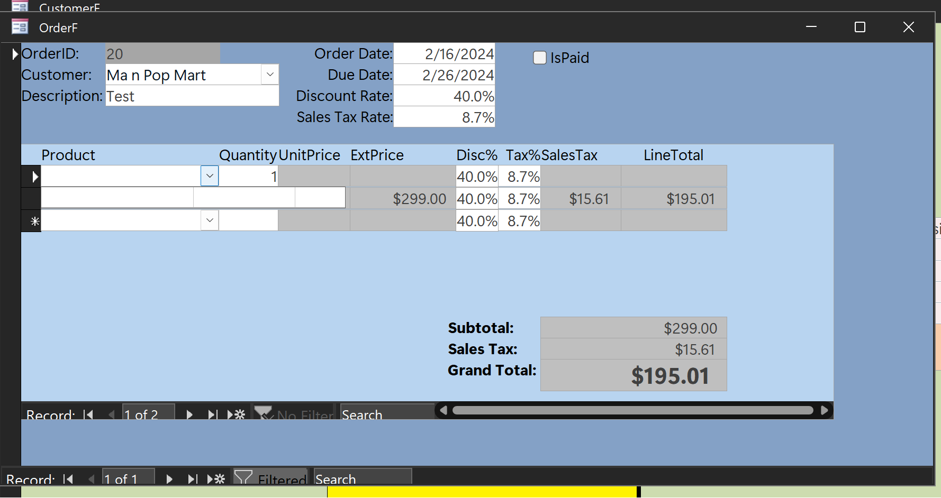The height and width of the screenshot is (498, 941).
Task: Toggle the Filtered button in main form
Action: (x=271, y=478)
